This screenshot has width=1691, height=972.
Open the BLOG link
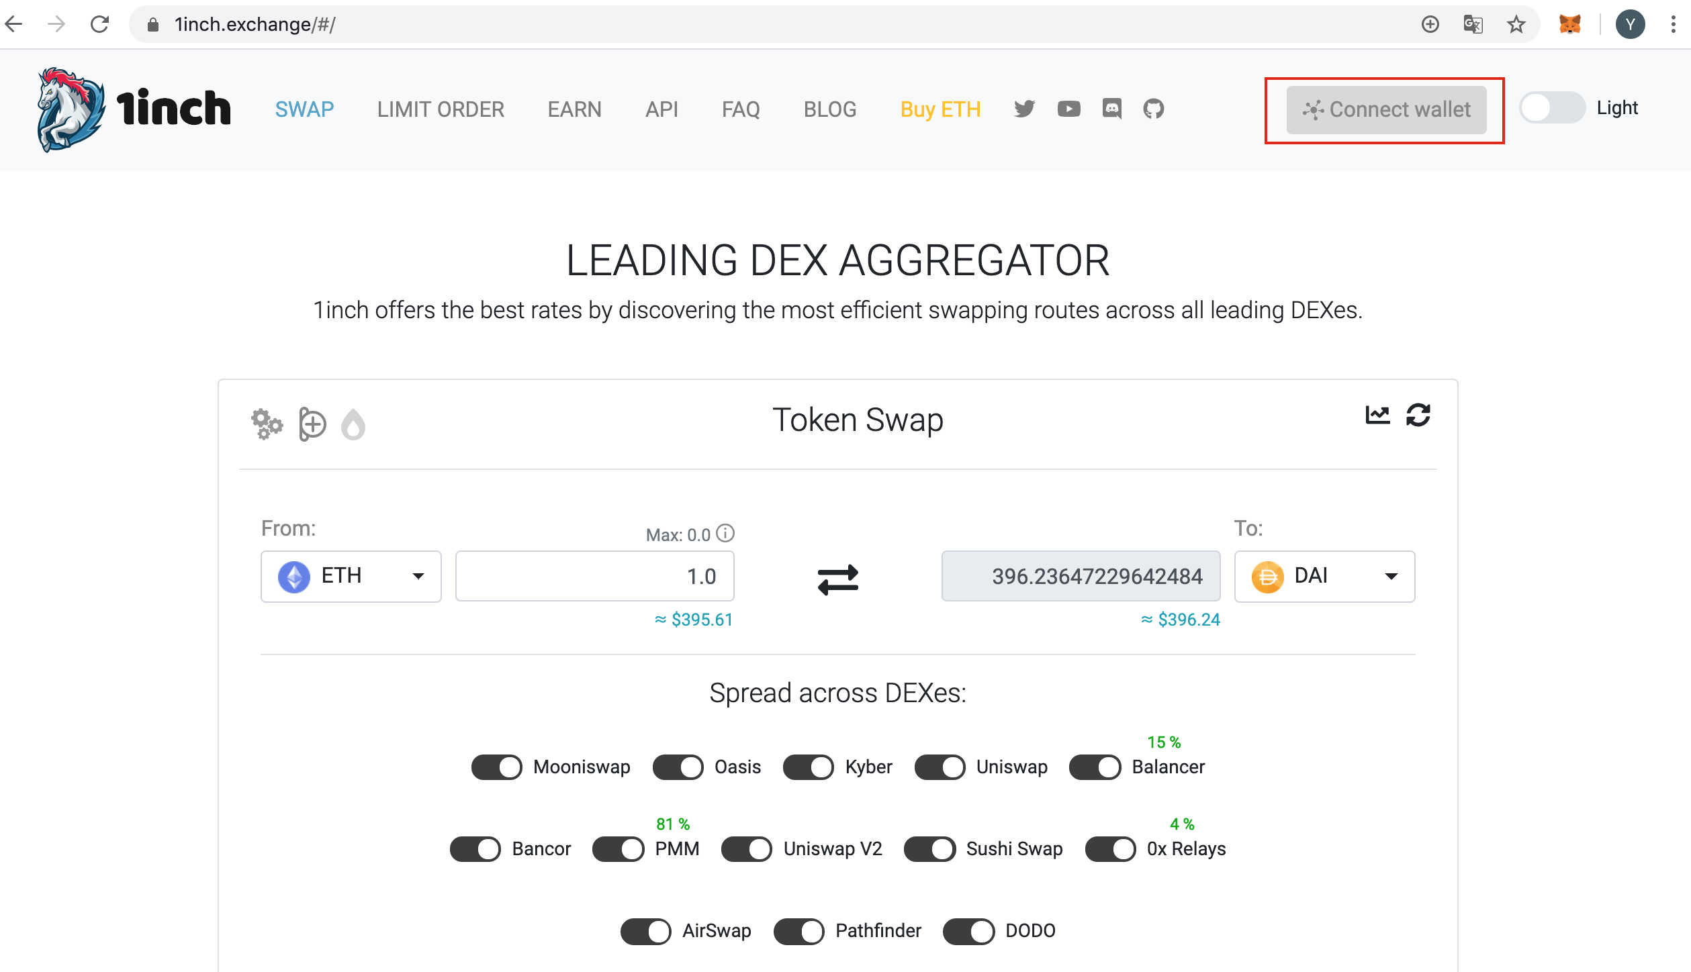pos(830,109)
